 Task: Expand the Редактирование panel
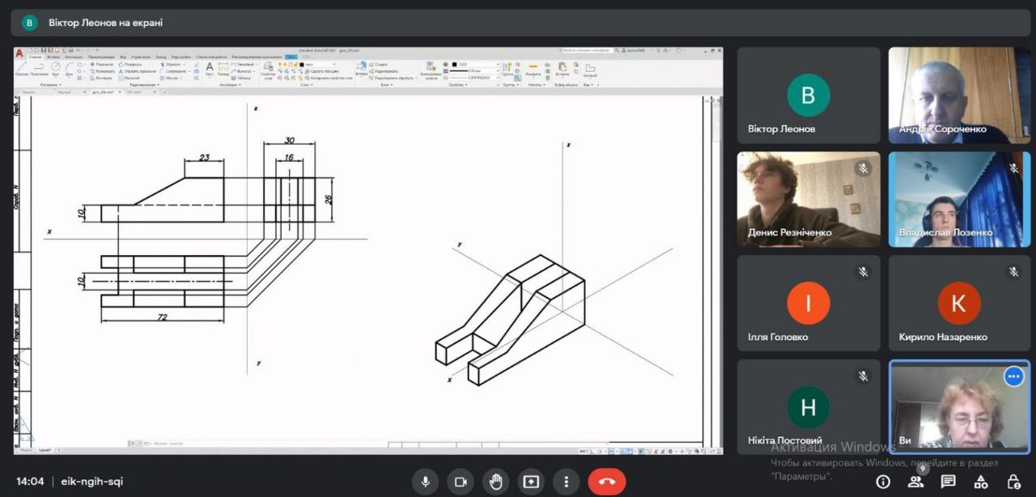click(x=144, y=84)
